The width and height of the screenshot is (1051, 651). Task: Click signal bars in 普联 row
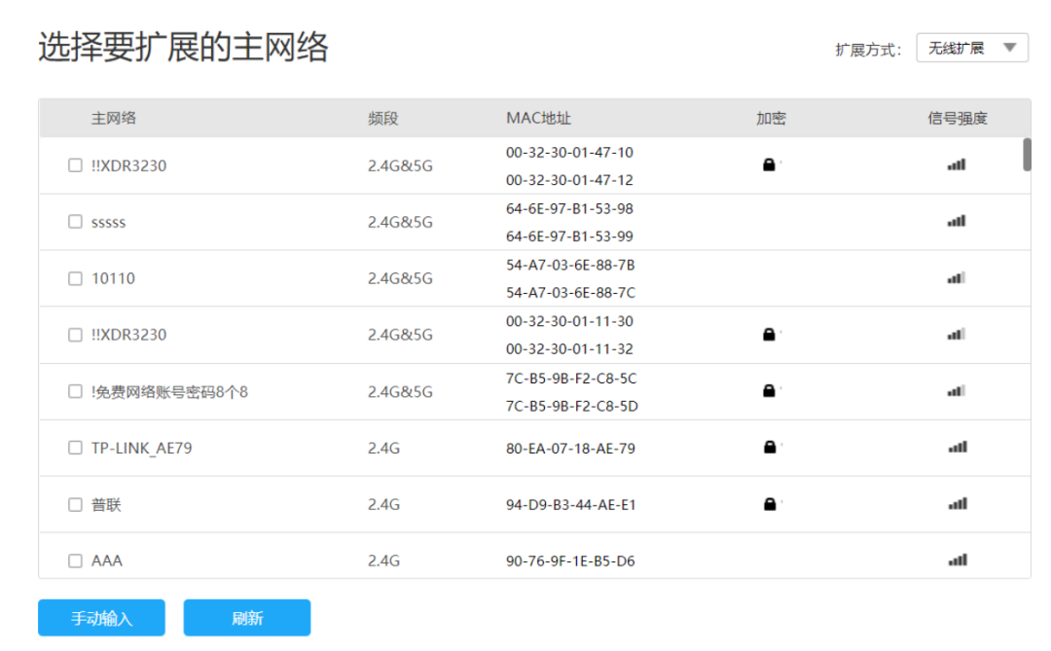[957, 504]
